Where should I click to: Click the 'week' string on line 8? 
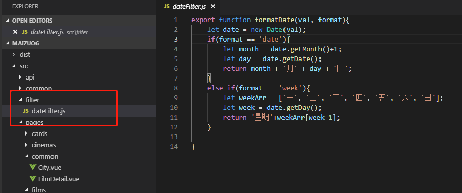coord(290,88)
